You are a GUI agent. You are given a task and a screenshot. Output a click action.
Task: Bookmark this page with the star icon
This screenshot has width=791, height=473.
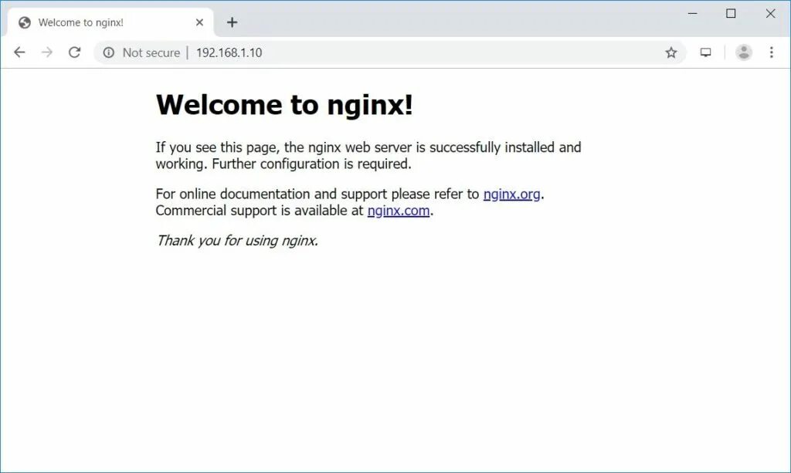point(671,52)
